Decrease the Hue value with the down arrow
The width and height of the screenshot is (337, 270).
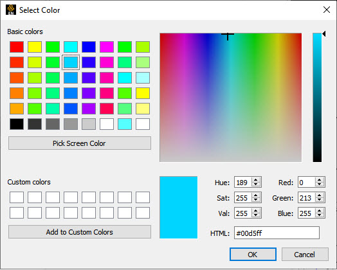coord(255,184)
